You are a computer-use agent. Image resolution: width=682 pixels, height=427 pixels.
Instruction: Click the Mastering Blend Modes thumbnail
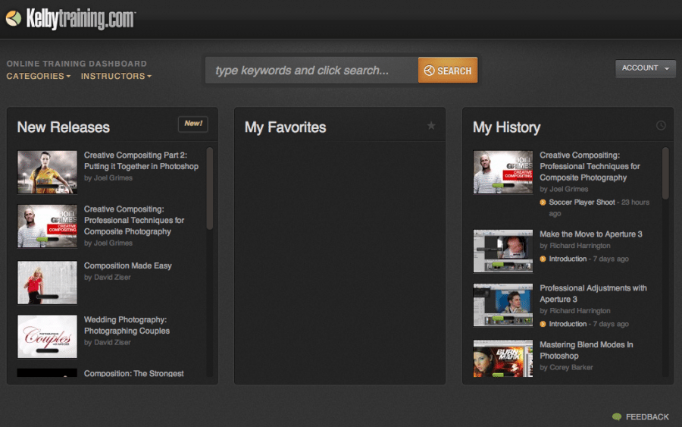tap(503, 358)
